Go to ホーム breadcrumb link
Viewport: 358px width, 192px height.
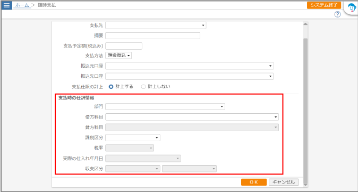[22, 5]
